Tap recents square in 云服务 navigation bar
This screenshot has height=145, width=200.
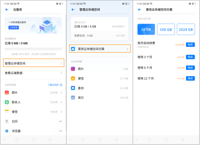(17, 140)
